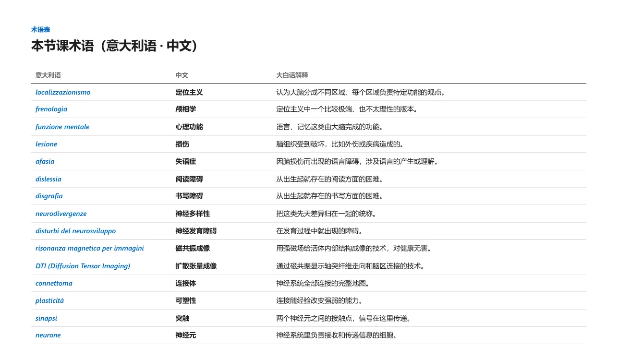Select 'DTI (Diffusion Tensor Imaging)'
The height and width of the screenshot is (347, 618).
coord(83,266)
